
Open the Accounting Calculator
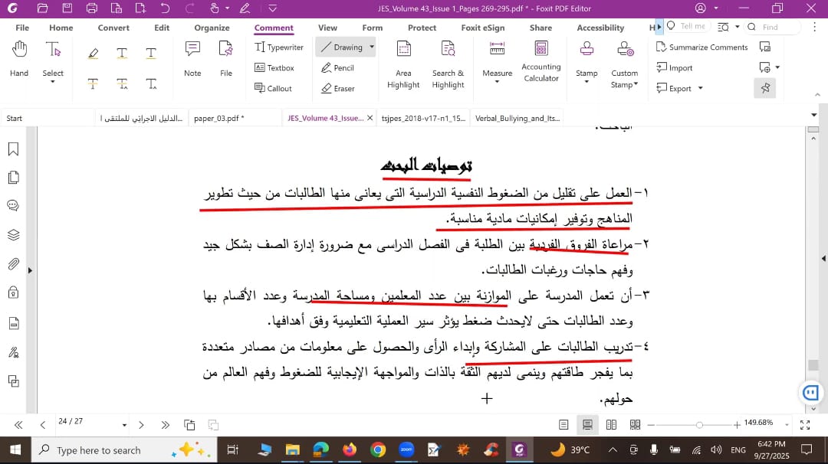pos(541,61)
